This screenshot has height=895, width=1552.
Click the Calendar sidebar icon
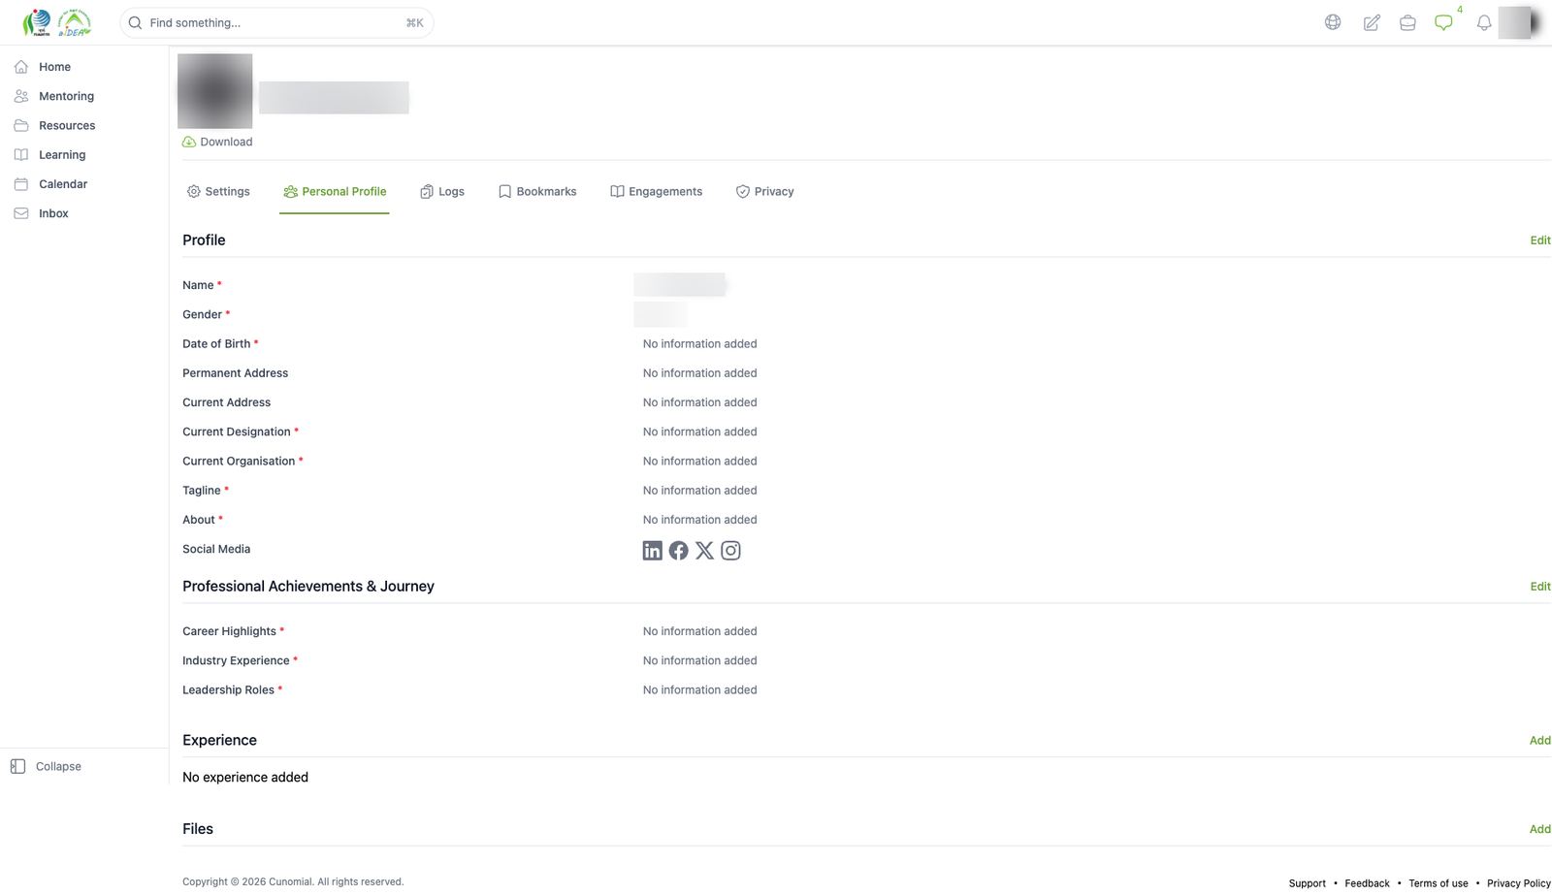pyautogui.click(x=21, y=183)
